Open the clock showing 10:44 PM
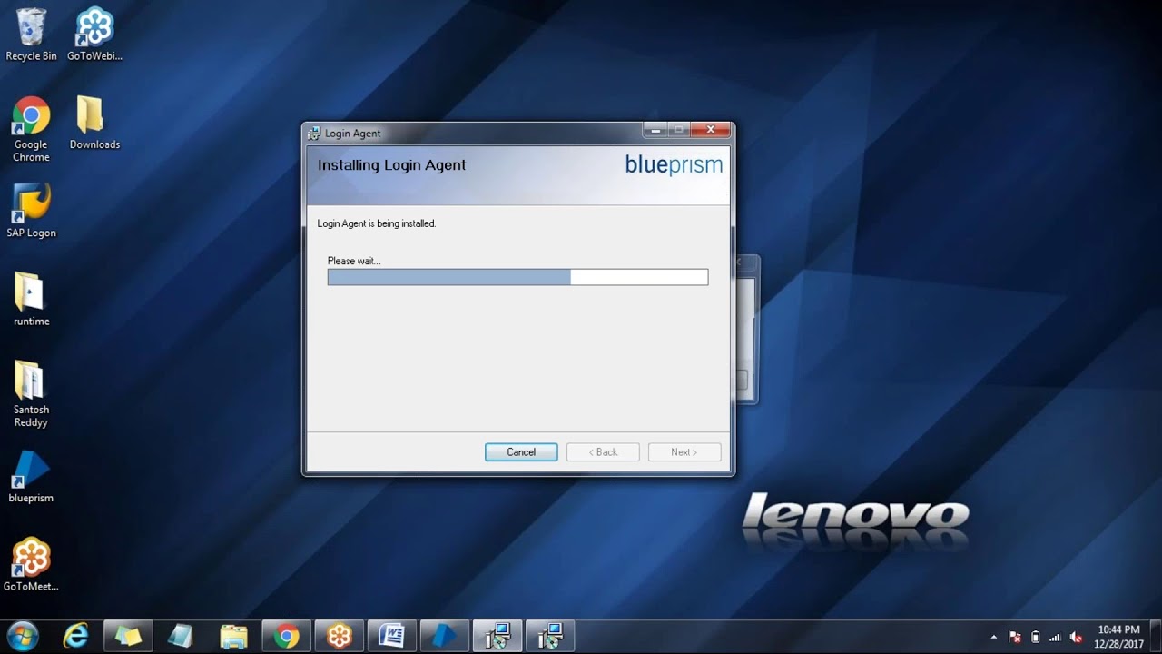 pyautogui.click(x=1118, y=636)
